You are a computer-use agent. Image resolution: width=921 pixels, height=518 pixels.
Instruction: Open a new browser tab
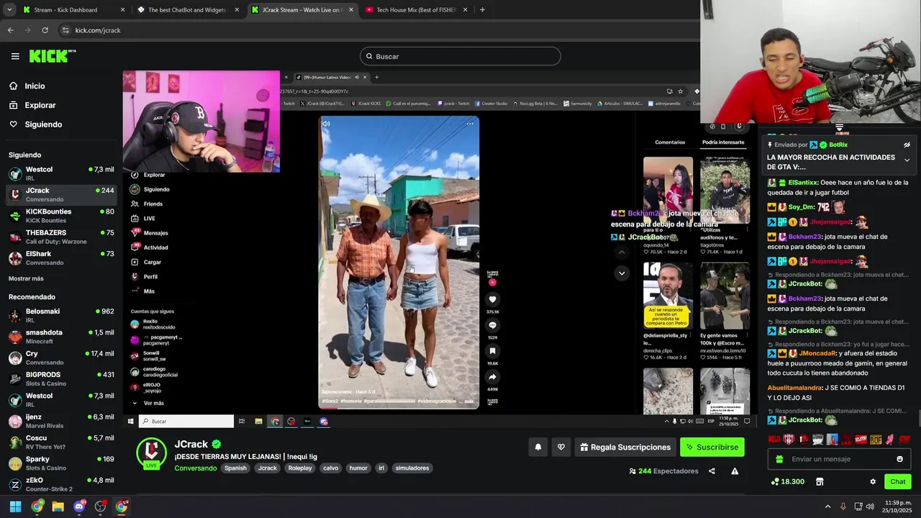(x=482, y=10)
